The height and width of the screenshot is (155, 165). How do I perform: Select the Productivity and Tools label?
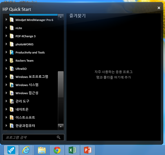click(x=30, y=52)
